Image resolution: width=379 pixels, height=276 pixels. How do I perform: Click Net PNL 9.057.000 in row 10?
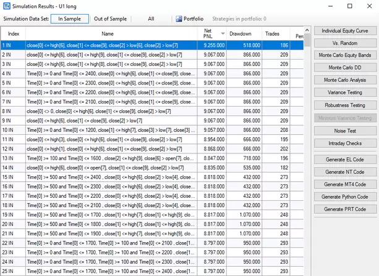212,130
